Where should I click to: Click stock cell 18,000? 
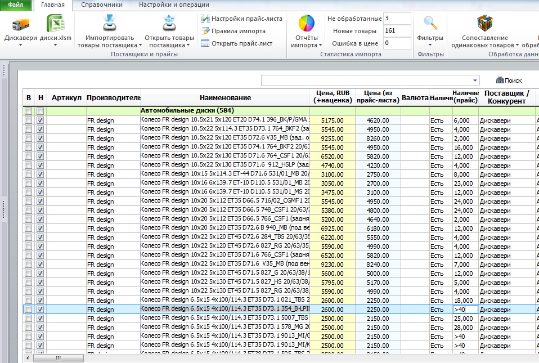(x=465, y=301)
